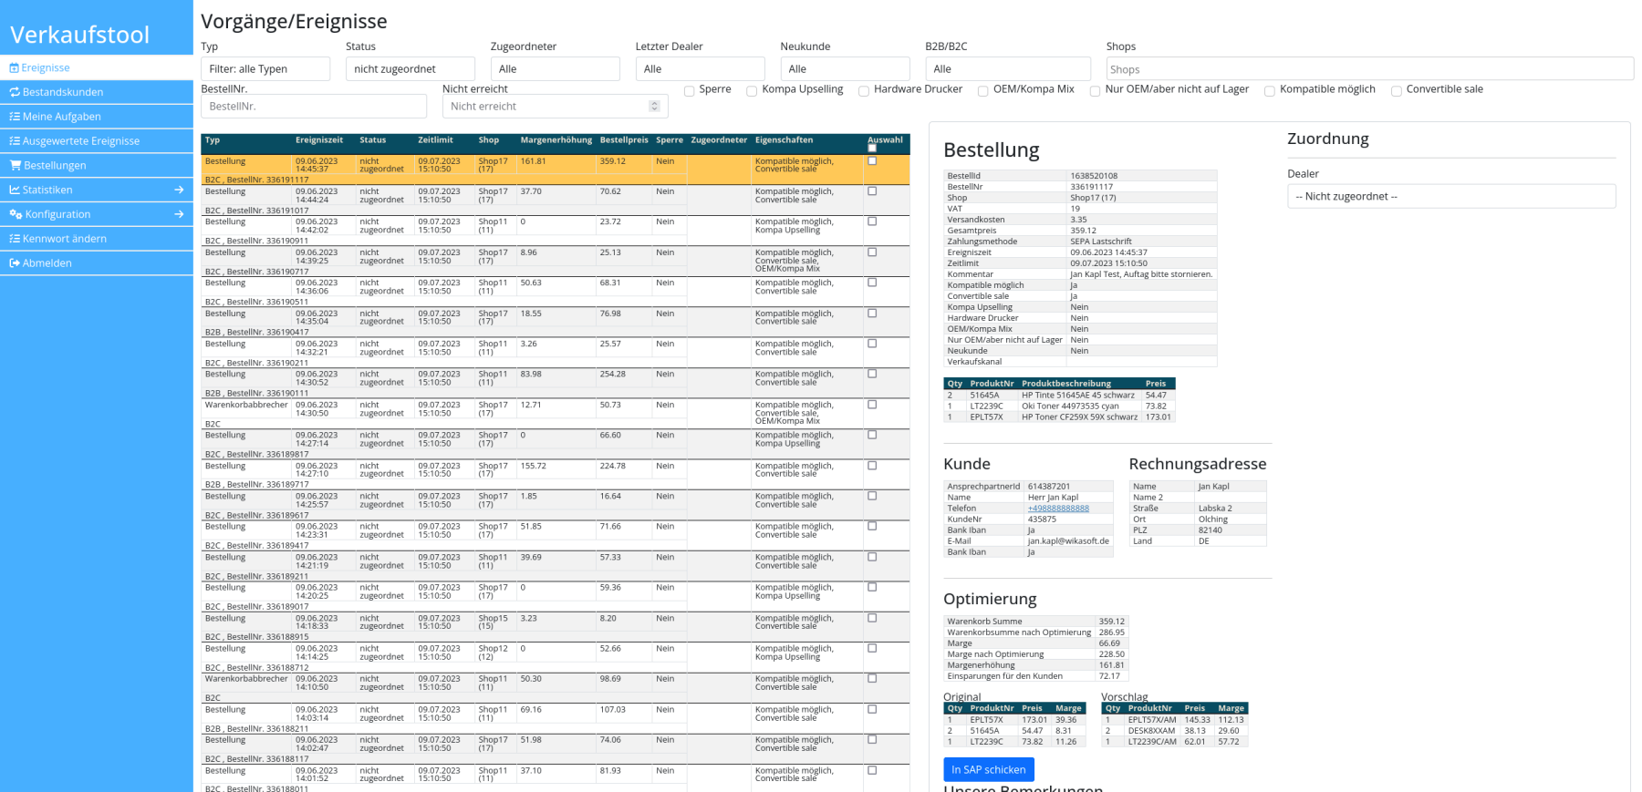Click the Abmelden logout icon

[x=15, y=263]
